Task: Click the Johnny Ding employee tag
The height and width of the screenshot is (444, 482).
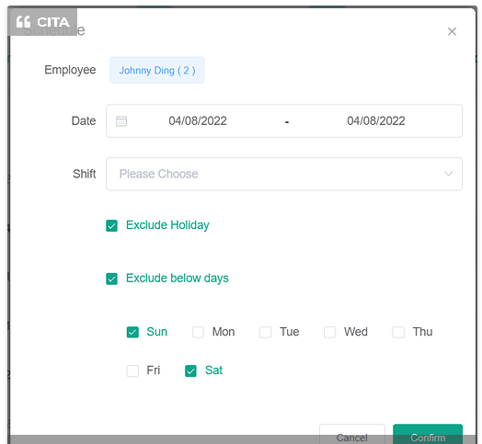Action: click(x=157, y=70)
